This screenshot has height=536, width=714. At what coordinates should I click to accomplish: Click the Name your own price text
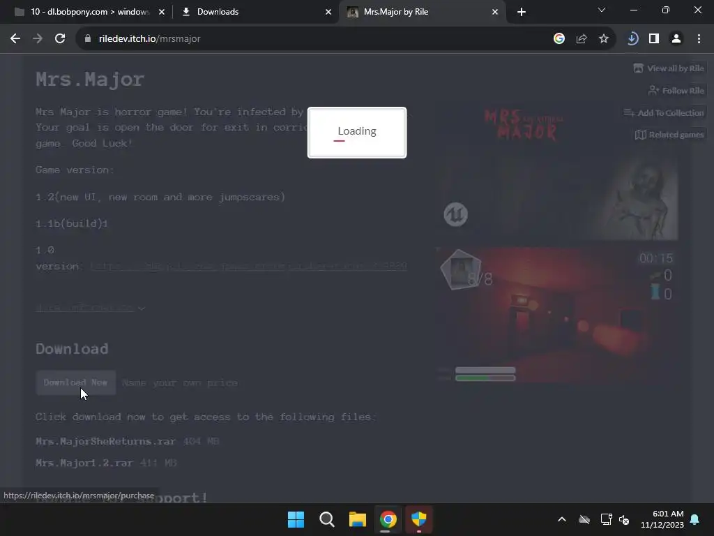(x=180, y=383)
